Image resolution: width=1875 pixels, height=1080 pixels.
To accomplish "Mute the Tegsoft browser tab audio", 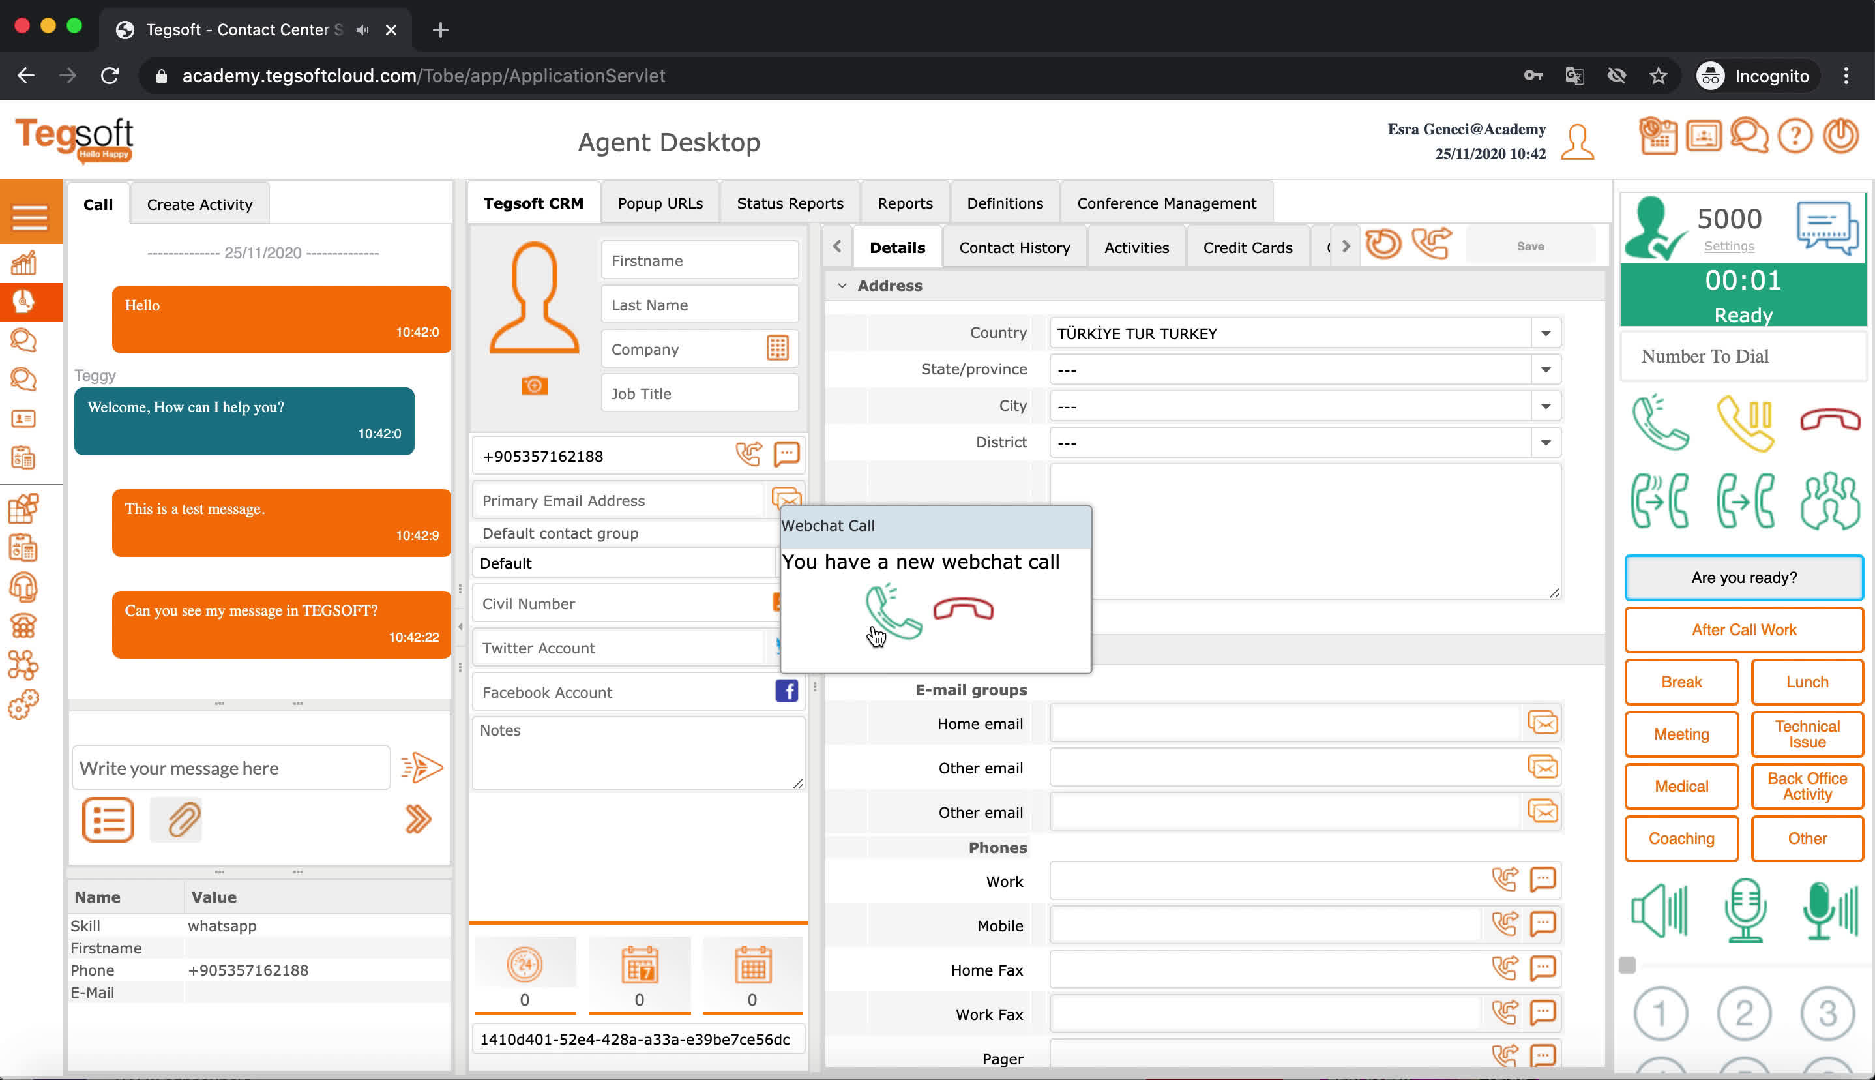I will (362, 29).
